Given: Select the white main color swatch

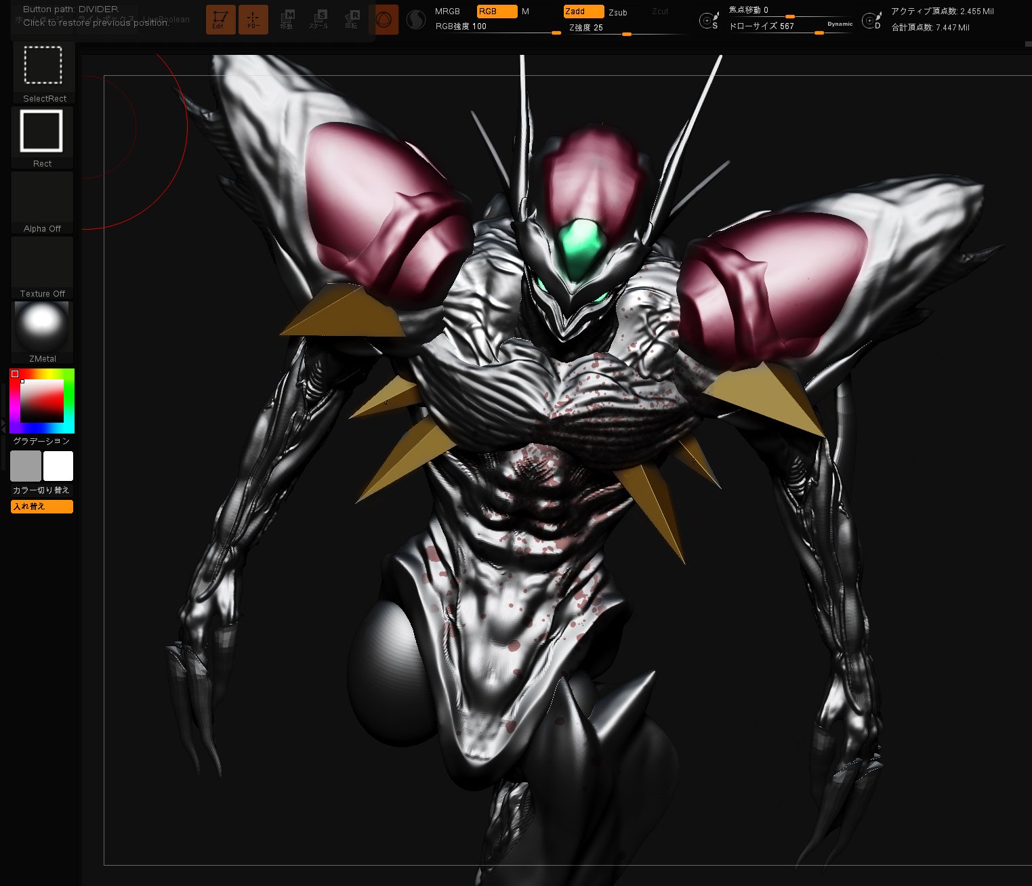Looking at the screenshot, I should pos(58,466).
